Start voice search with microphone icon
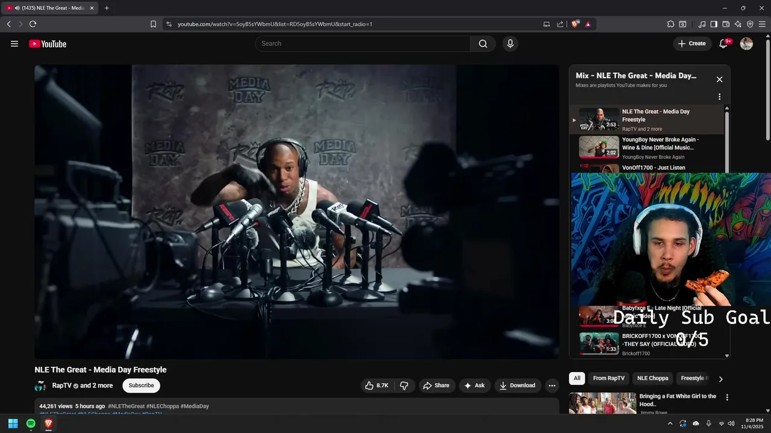 click(510, 43)
